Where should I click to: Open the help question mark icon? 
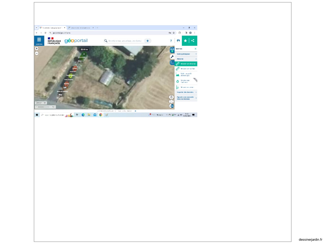tap(171, 41)
